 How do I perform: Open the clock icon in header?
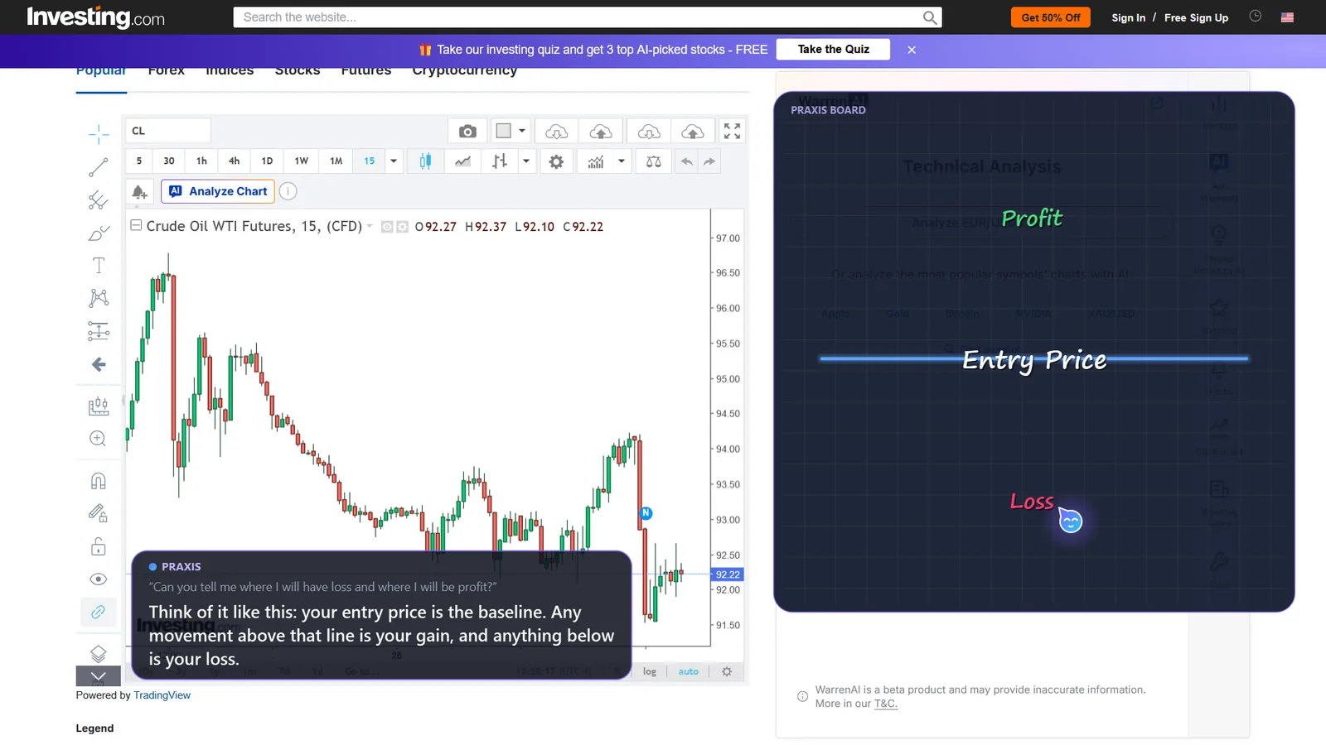click(x=1255, y=16)
